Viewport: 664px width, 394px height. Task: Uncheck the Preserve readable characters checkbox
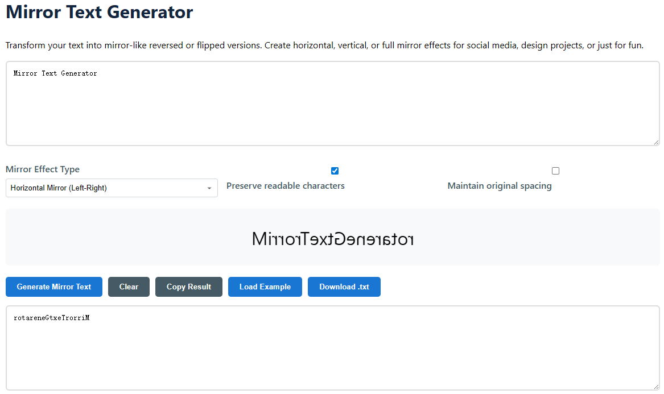[335, 171]
